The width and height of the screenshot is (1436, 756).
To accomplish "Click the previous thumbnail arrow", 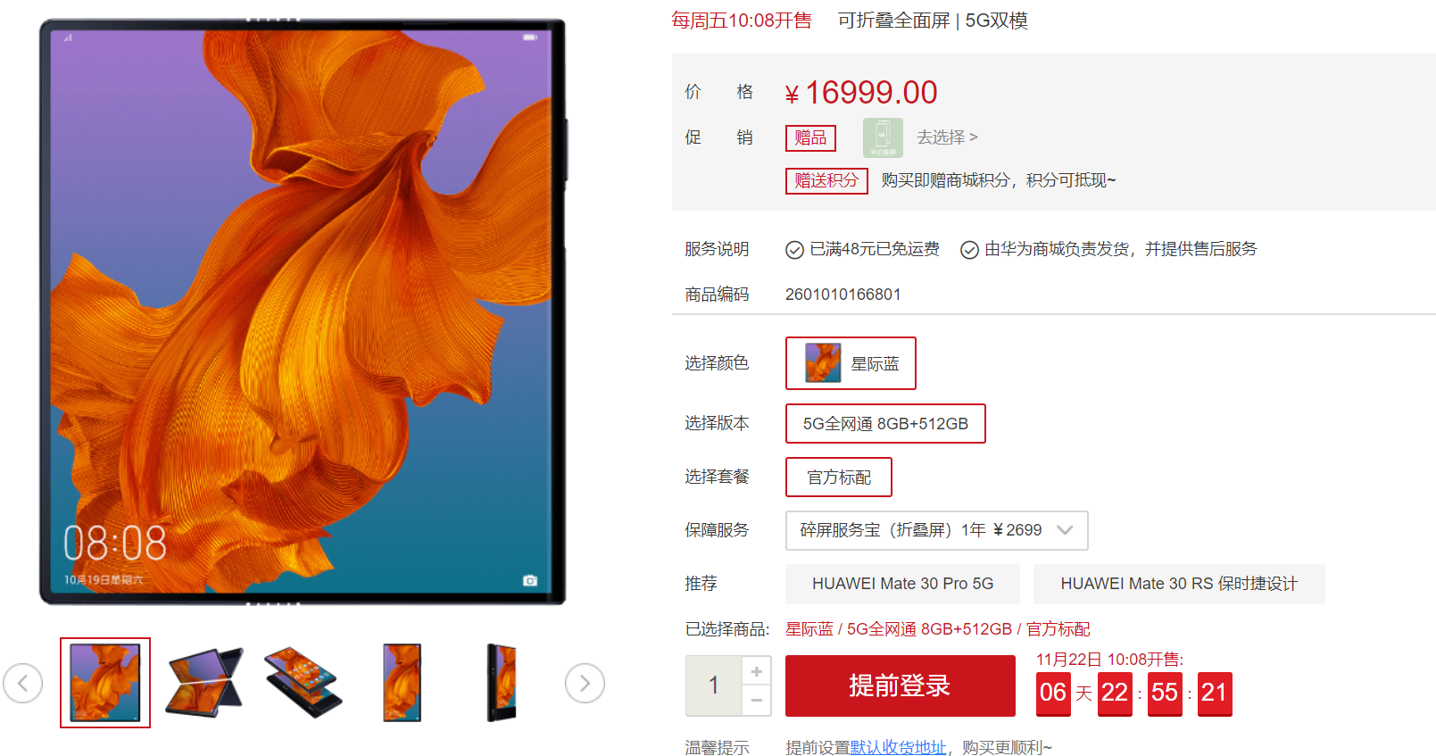I will (22, 684).
